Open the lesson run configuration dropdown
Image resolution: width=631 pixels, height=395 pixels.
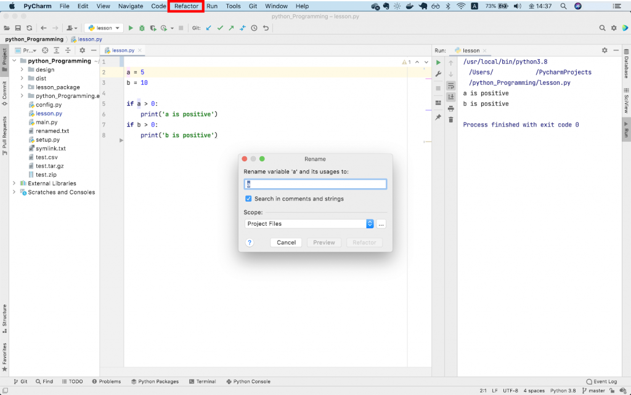point(104,28)
